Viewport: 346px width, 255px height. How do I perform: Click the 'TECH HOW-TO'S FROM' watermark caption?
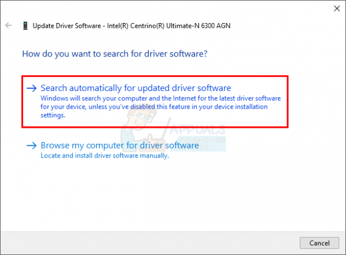[202, 140]
